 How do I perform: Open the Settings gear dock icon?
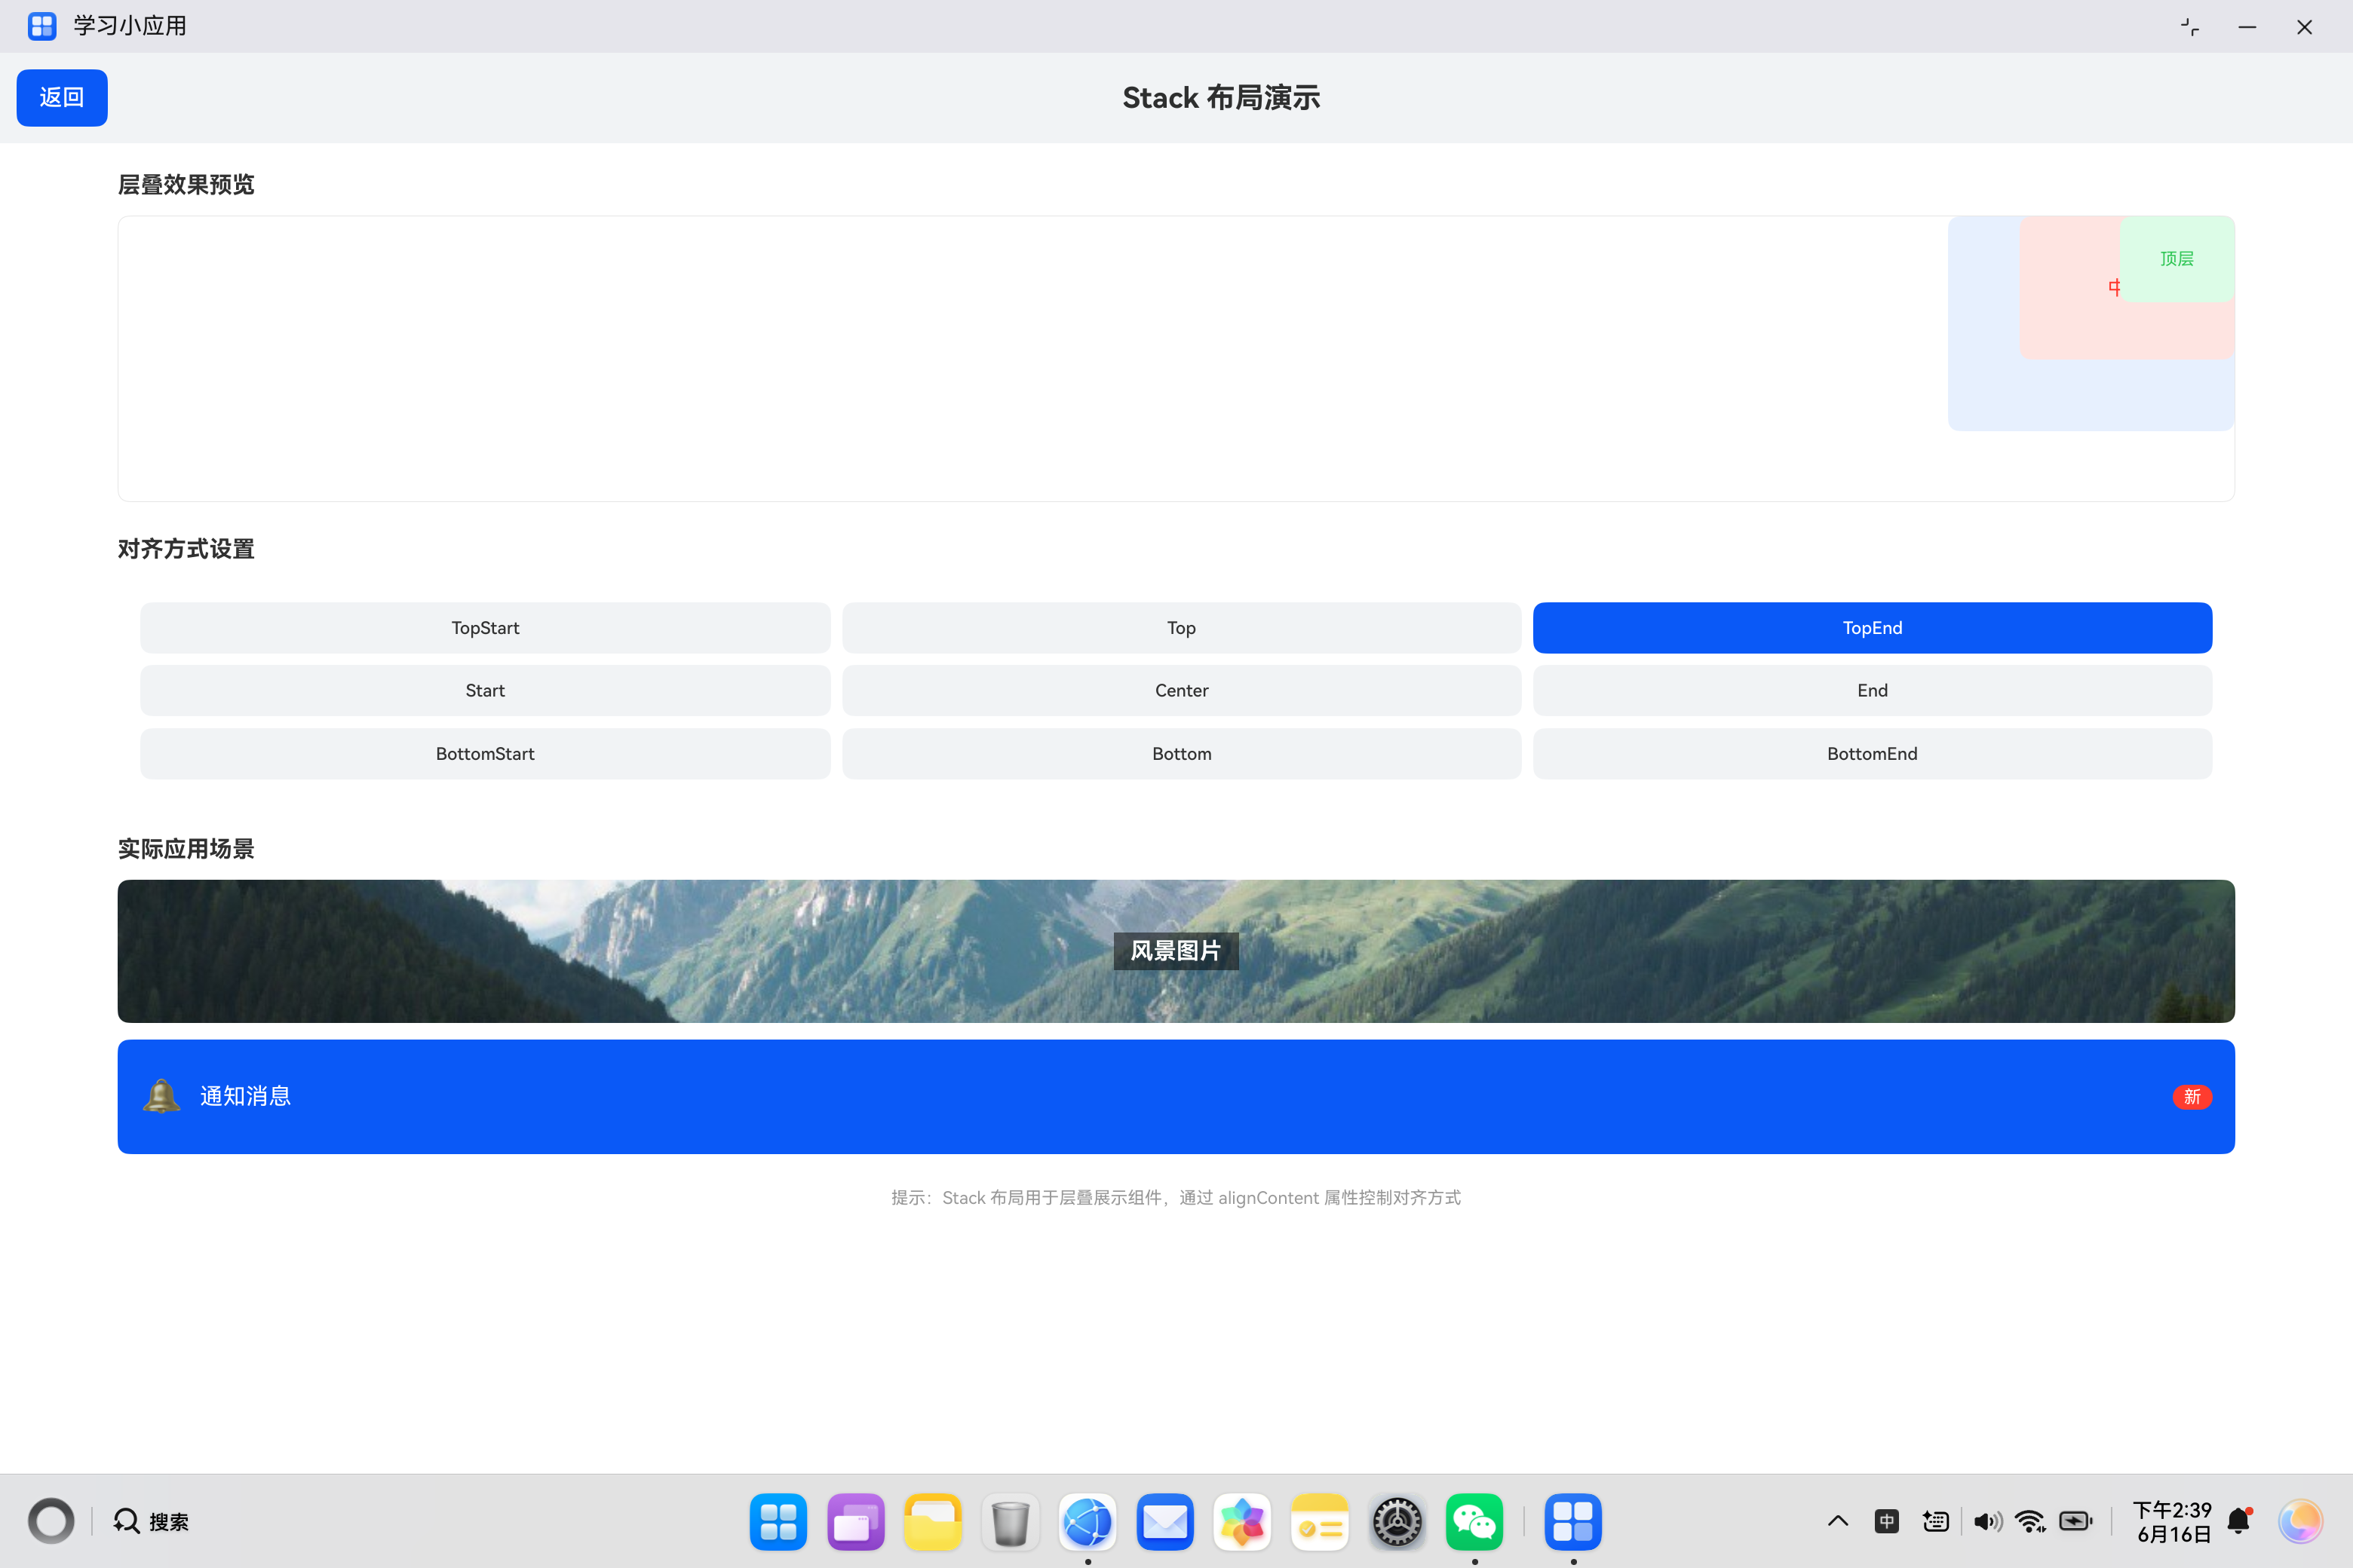tap(1397, 1522)
